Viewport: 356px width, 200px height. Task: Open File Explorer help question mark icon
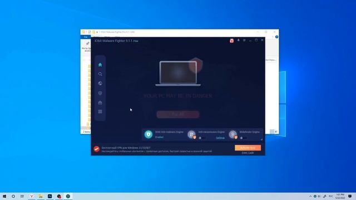click(x=276, y=37)
